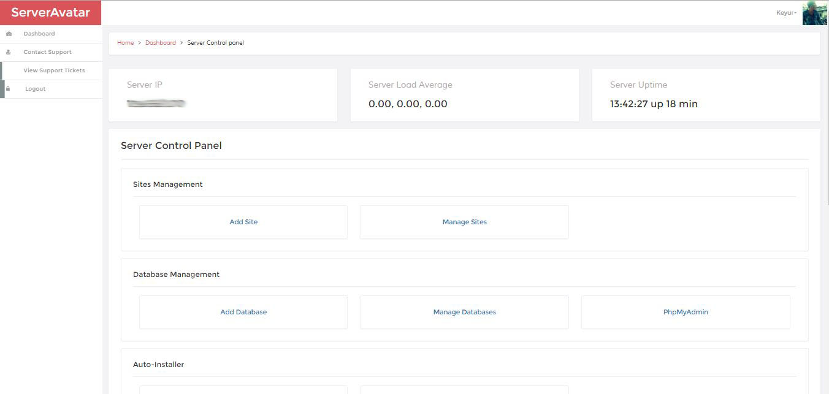
Task: Click the load average value 0.00, 0.00, 0.00
Action: [408, 104]
